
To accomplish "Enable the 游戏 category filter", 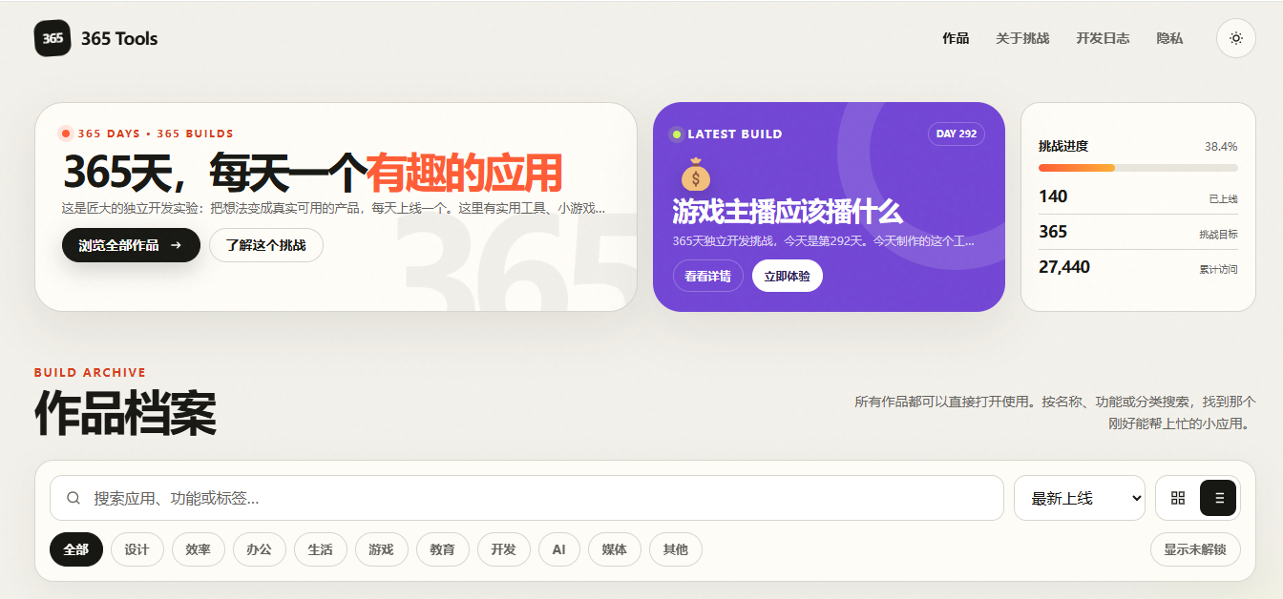I will [381, 549].
